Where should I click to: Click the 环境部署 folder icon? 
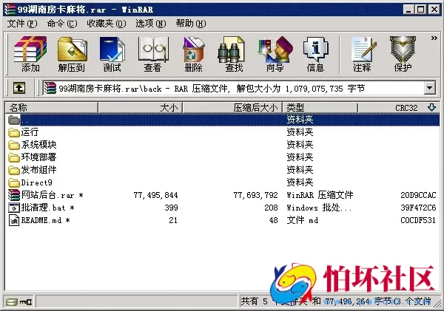click(x=14, y=157)
